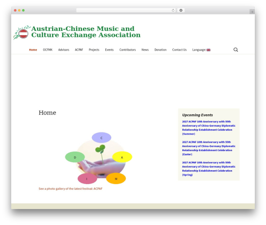The width and height of the screenshot is (266, 225).
Task: Click the yellow minimize window button
Action: pos(19,10)
